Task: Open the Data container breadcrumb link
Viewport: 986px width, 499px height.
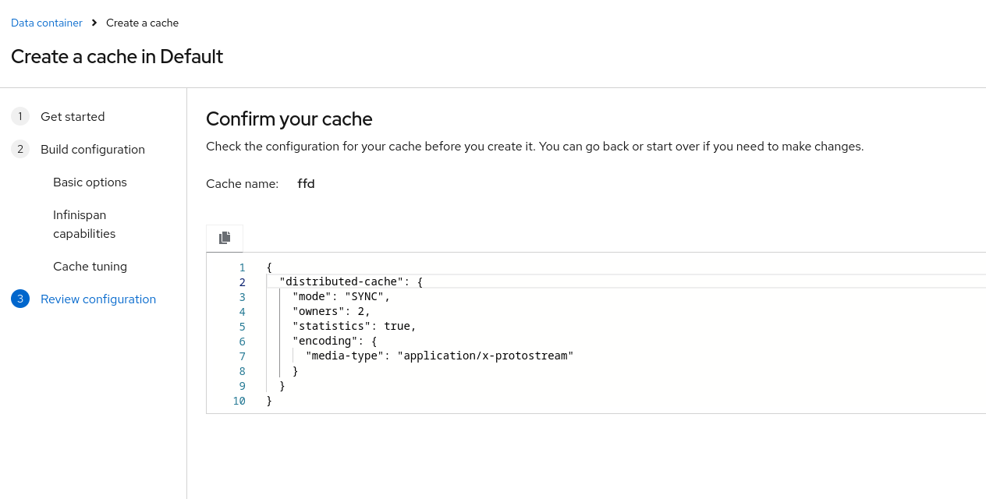Action: point(46,23)
